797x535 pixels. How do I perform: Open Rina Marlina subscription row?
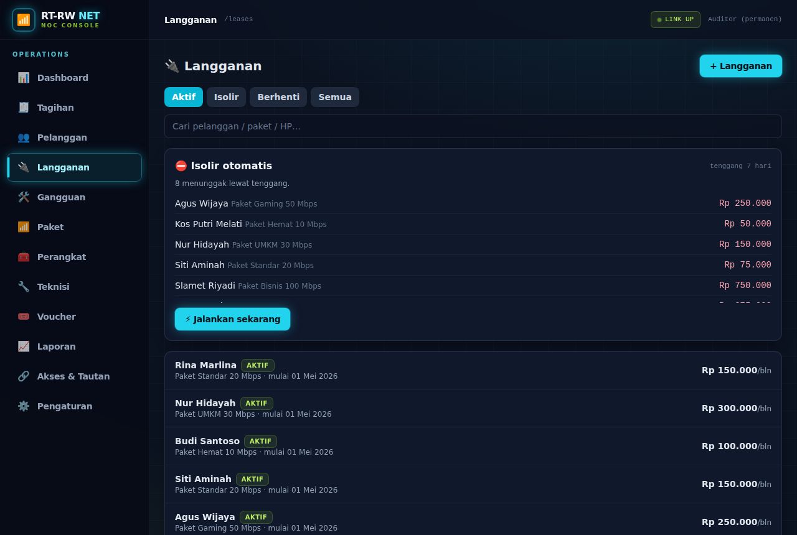473,370
